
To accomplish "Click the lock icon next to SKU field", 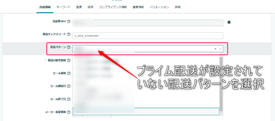I will pos(229,22).
